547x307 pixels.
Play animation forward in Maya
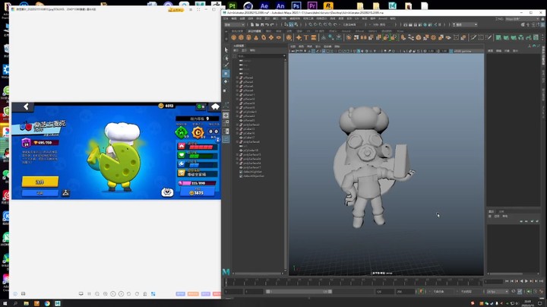tap(526, 281)
